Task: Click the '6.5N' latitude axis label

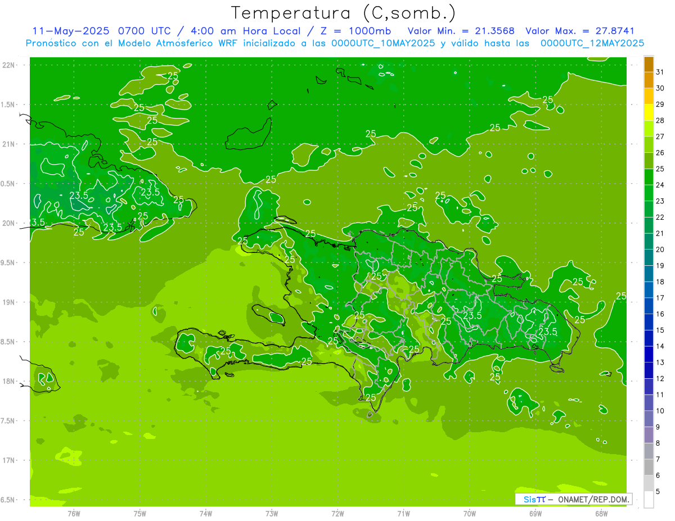Action: click(x=8, y=500)
